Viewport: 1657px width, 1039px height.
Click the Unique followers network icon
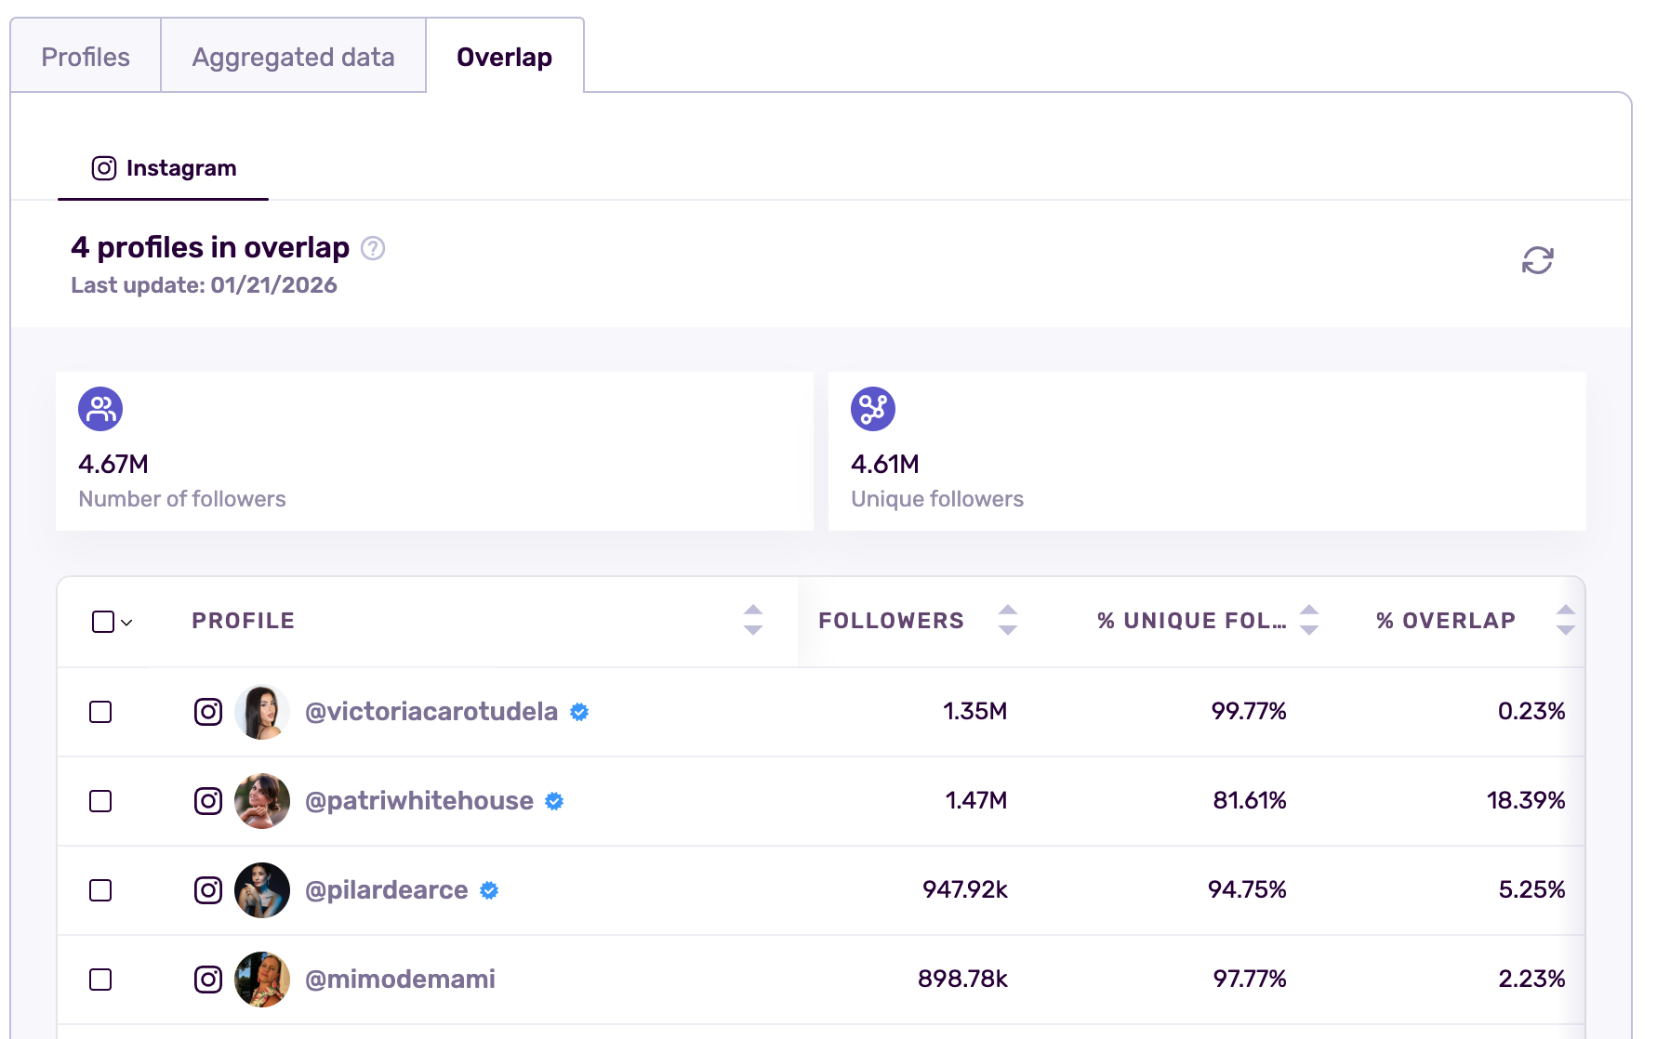pos(872,409)
